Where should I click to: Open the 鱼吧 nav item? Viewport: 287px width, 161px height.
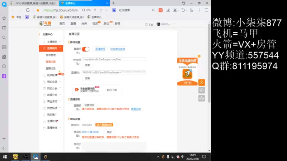coord(117,24)
